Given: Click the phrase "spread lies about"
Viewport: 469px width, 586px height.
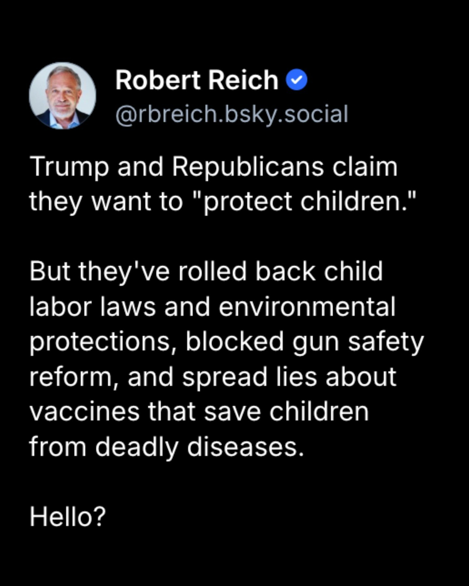Looking at the screenshot, I should 289,377.
